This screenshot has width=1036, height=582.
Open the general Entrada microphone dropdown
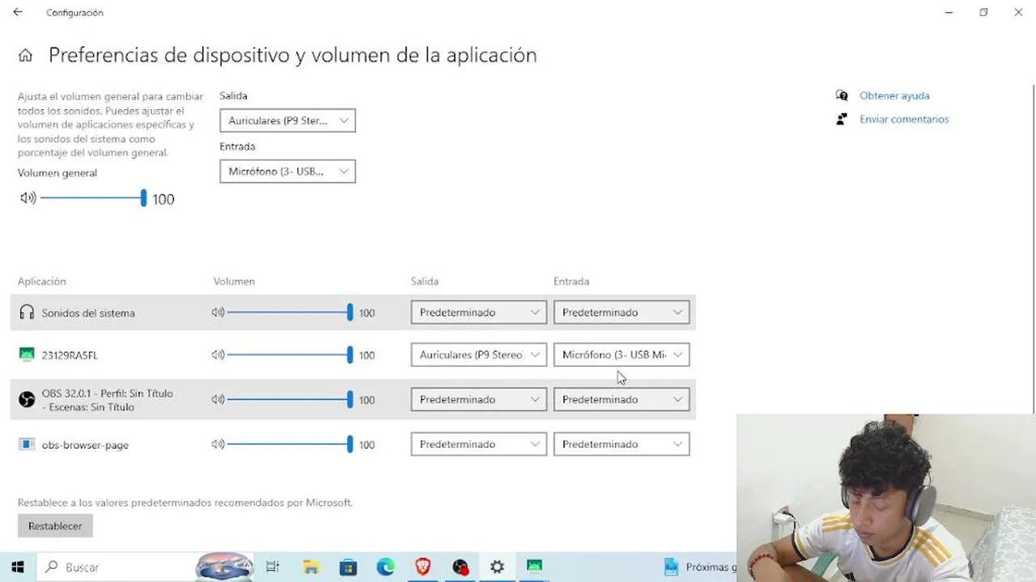pos(287,171)
